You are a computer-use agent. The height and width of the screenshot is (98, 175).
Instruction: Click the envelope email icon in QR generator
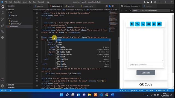[159, 24]
